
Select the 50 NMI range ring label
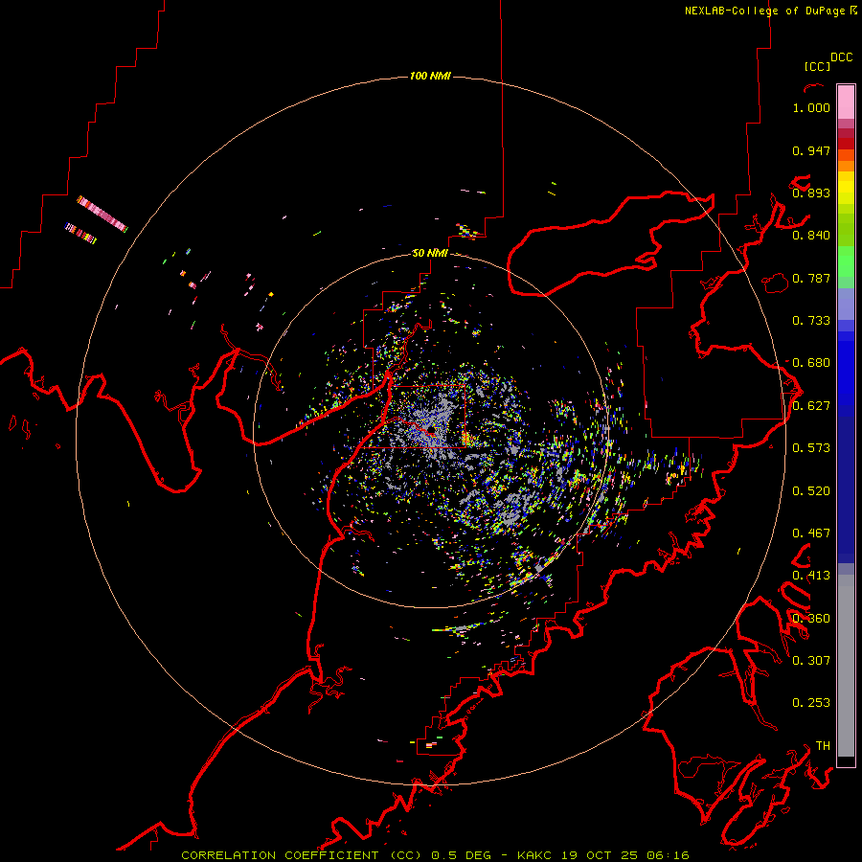[430, 253]
